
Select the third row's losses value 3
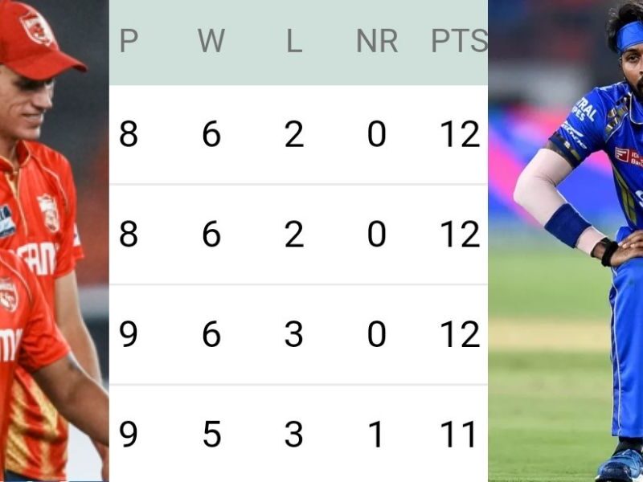point(294,334)
